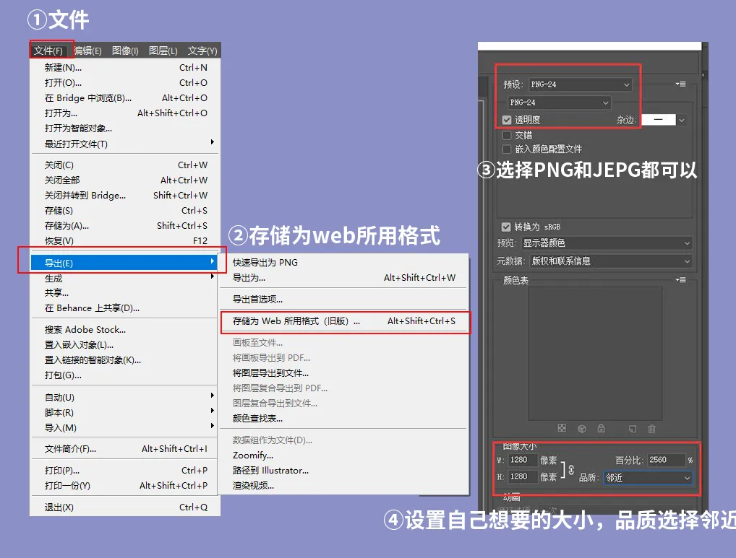Click the web-safe cube icon under color table
This screenshot has width=736, height=558.
[x=582, y=428]
